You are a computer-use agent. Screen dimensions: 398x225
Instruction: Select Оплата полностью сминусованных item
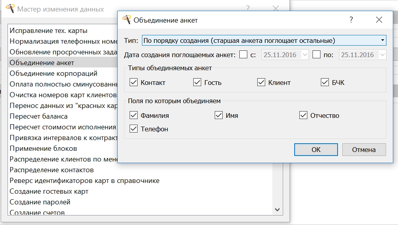(x=63, y=84)
